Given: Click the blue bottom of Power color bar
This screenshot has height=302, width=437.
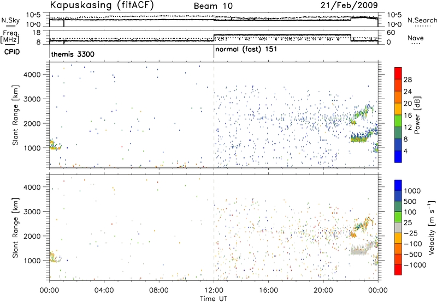Looking at the screenshot, I should (398, 156).
